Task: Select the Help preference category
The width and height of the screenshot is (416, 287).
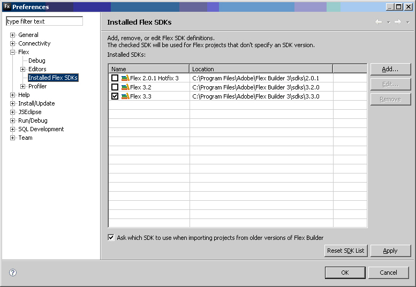Action: pos(24,95)
